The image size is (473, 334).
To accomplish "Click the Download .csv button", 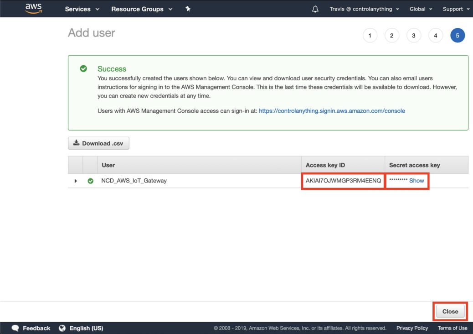I will (x=98, y=143).
